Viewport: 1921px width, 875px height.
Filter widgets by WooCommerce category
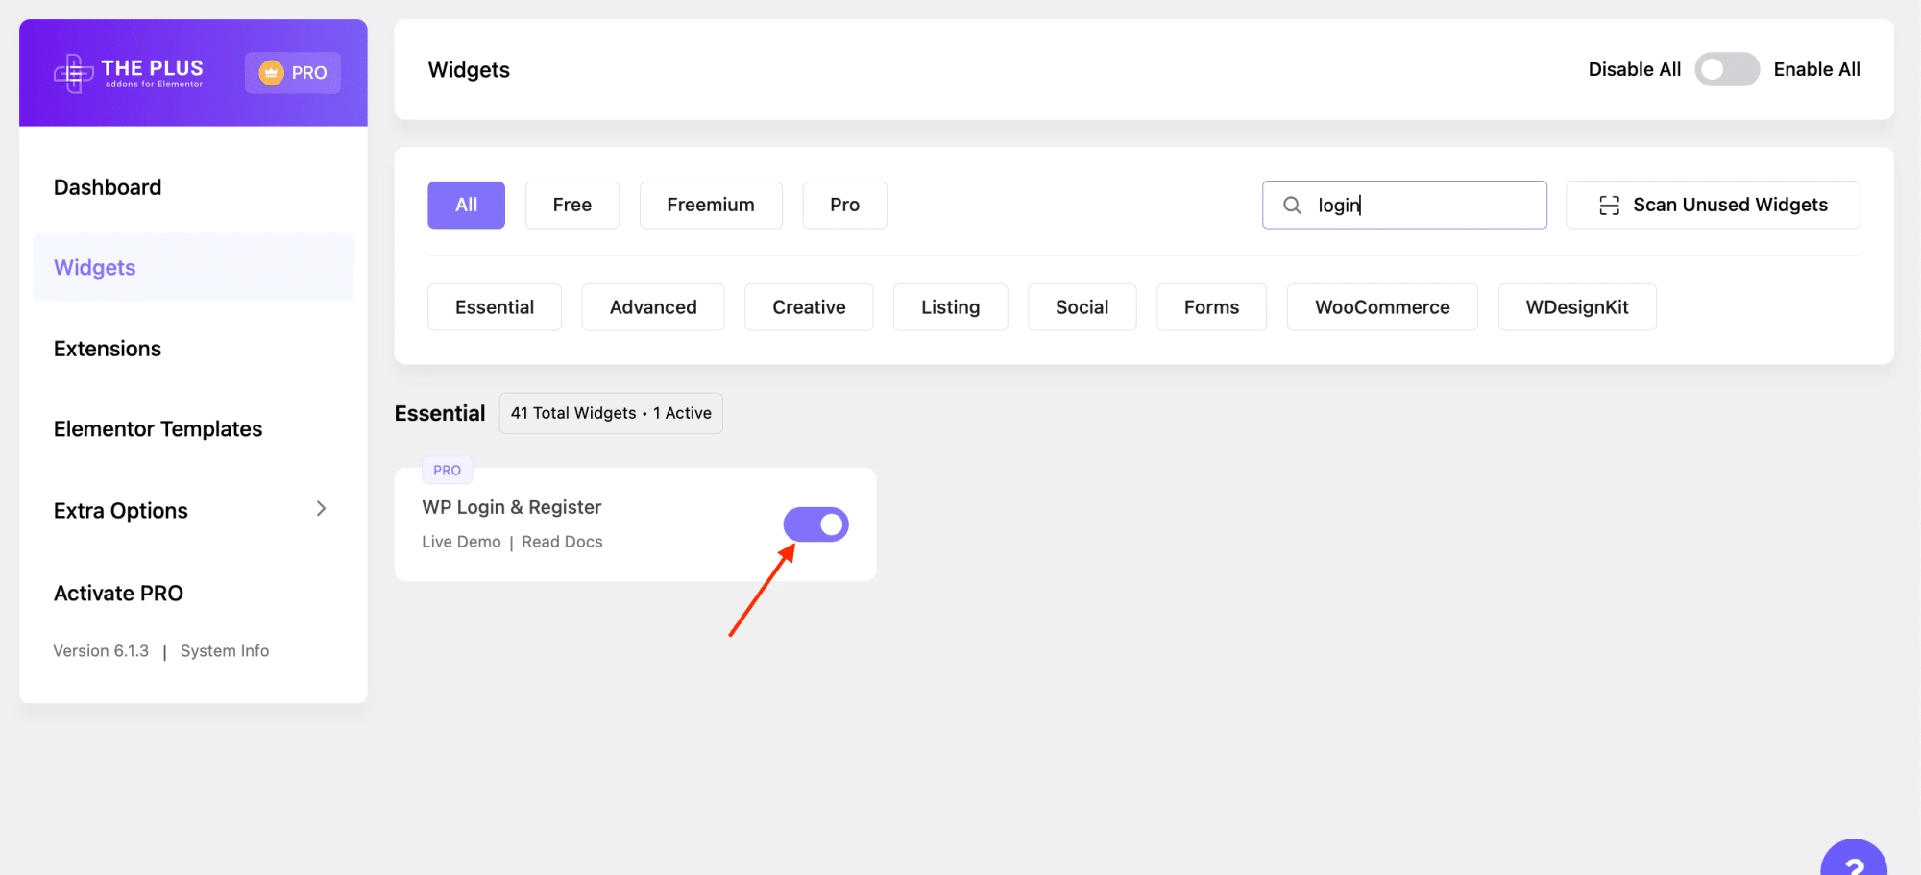tap(1381, 307)
